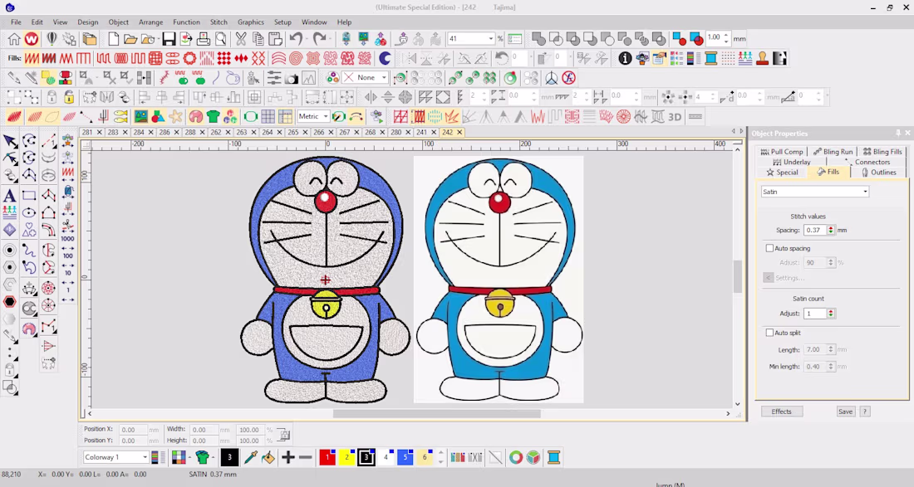Click the Position X input field
The height and width of the screenshot is (487, 914).
pos(133,430)
